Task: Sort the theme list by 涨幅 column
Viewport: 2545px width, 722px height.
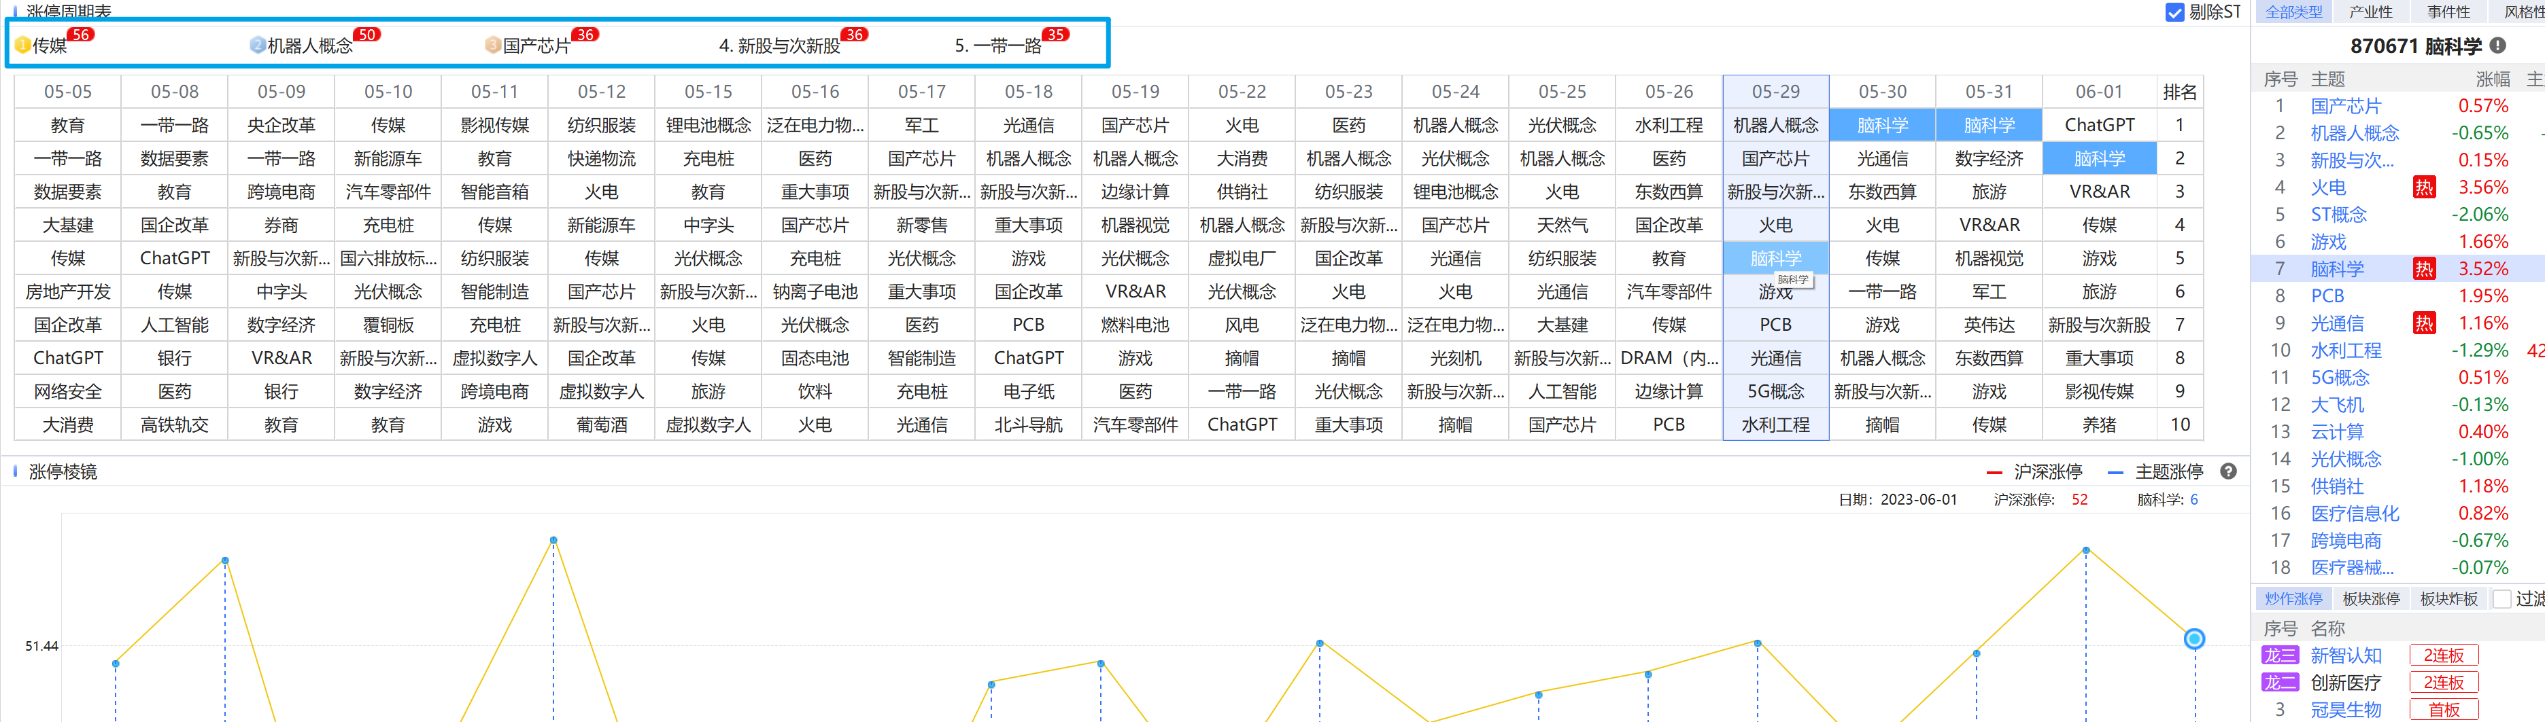Action: click(x=2492, y=79)
